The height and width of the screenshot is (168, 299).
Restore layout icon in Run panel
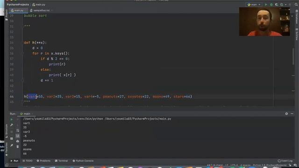pyautogui.click(x=12, y=139)
